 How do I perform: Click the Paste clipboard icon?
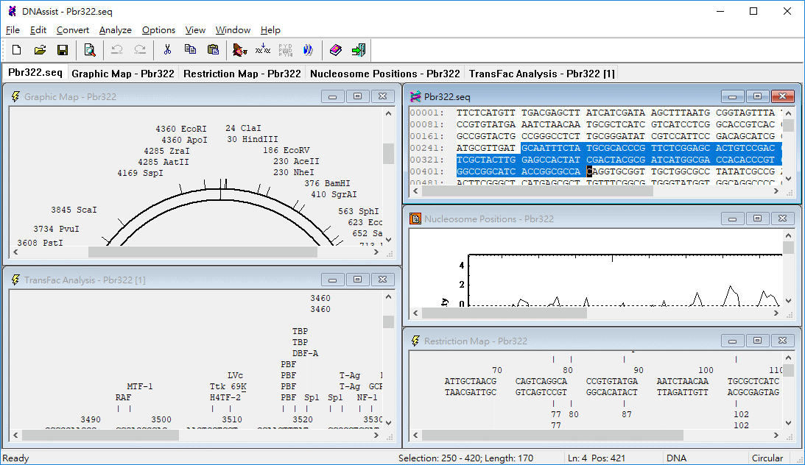[213, 50]
